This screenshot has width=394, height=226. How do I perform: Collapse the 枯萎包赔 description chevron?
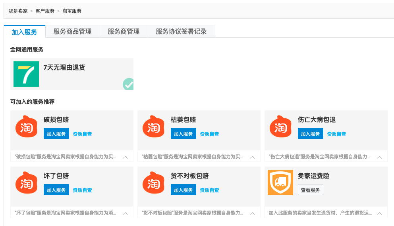point(253,157)
